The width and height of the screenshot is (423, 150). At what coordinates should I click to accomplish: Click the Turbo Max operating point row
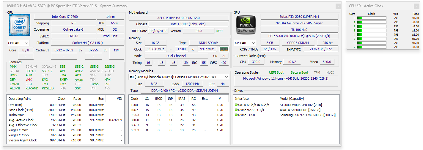coord(65,115)
